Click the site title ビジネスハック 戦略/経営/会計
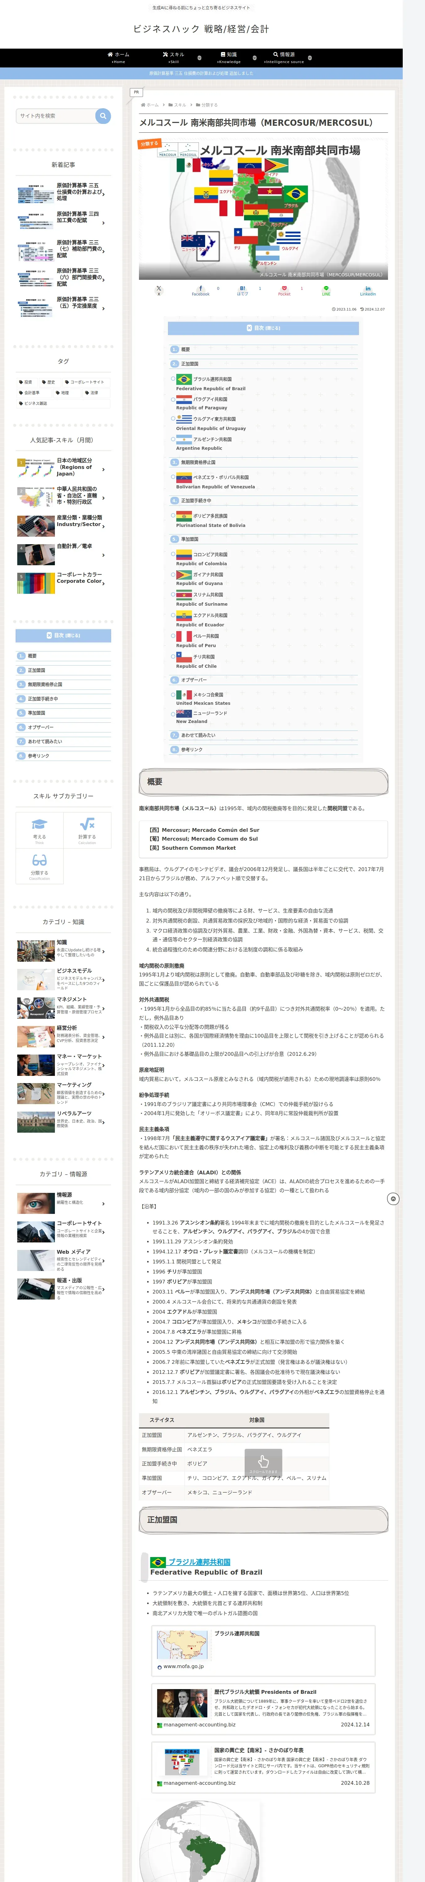The width and height of the screenshot is (425, 1882). tap(201, 29)
